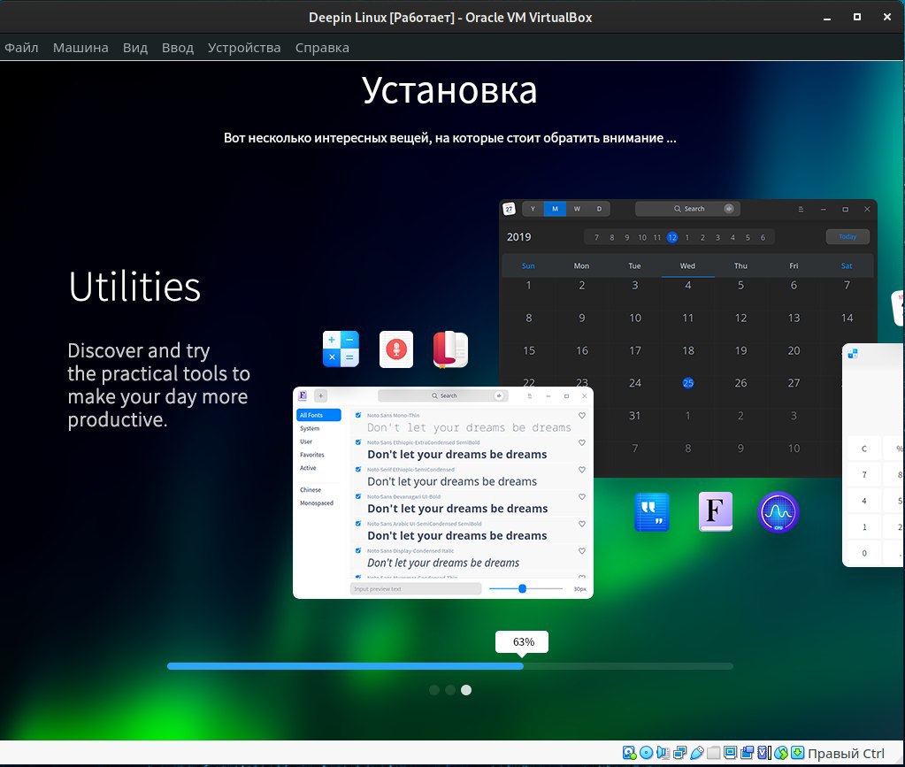Select the Favorites fonts category
This screenshot has width=905, height=767.
pyautogui.click(x=312, y=455)
